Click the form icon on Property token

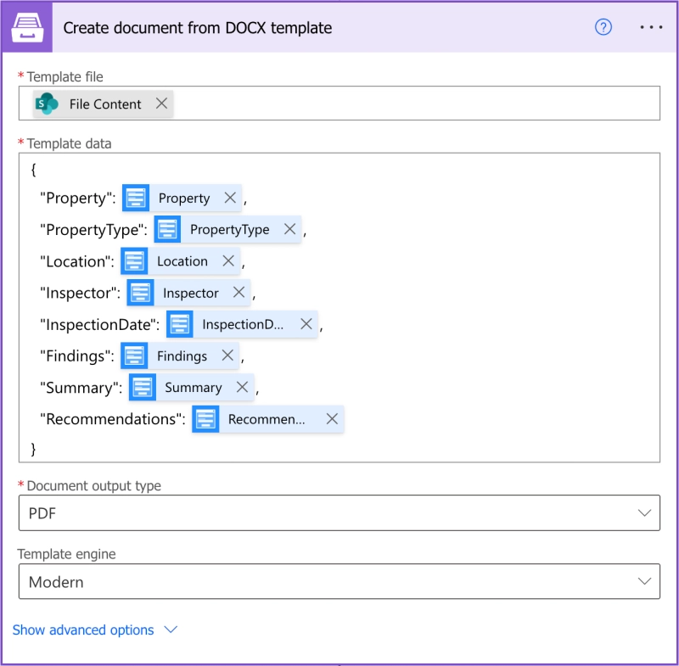tap(136, 198)
